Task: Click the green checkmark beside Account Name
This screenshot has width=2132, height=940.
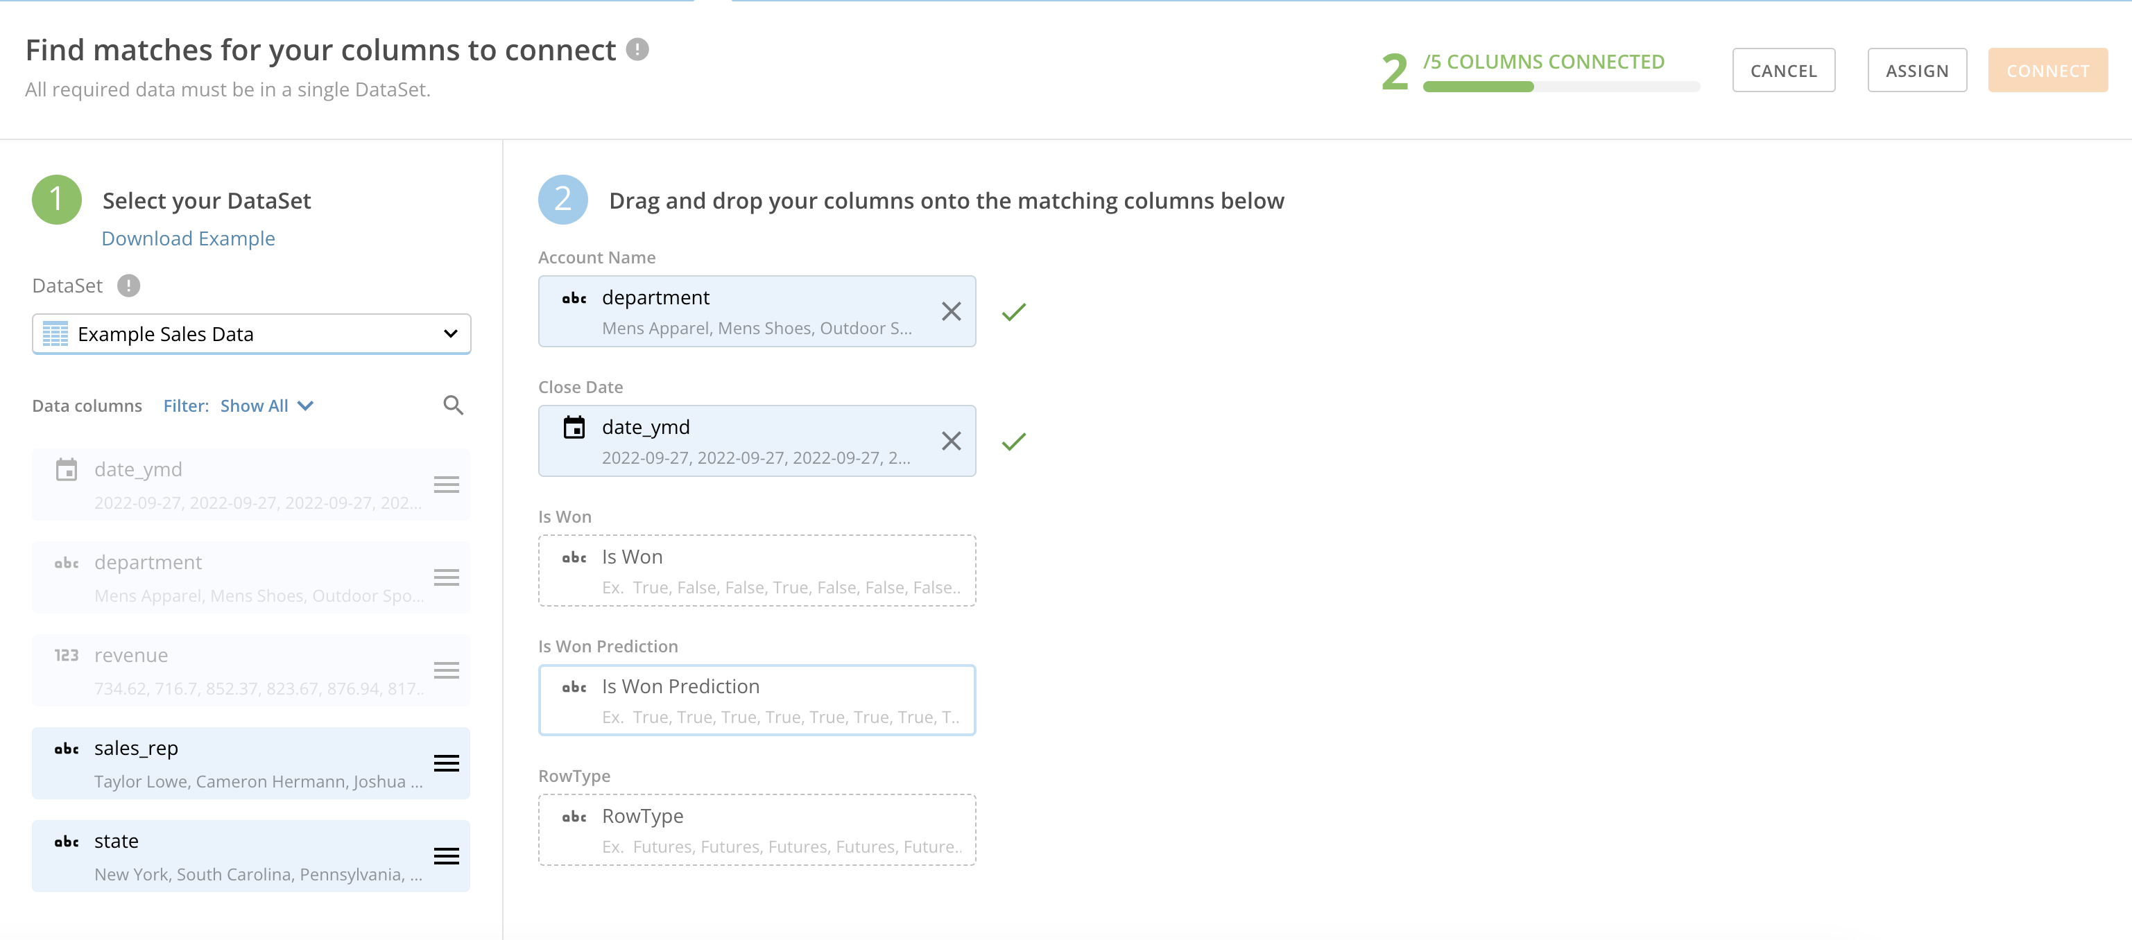Action: (x=1013, y=312)
